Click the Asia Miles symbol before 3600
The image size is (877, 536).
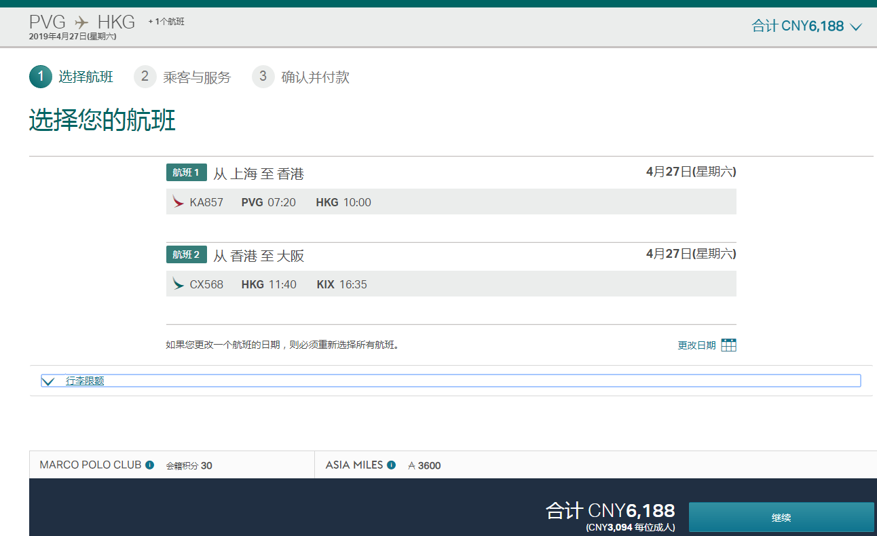point(411,465)
